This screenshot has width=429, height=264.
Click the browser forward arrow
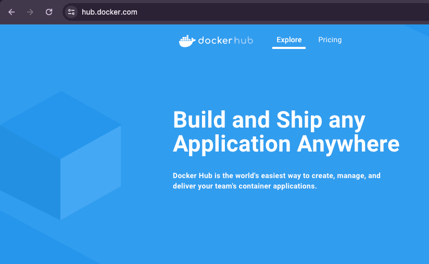pos(30,12)
